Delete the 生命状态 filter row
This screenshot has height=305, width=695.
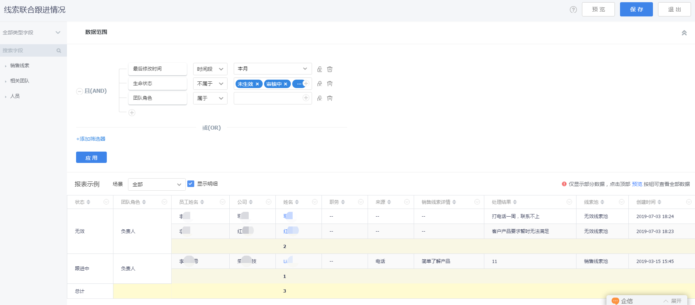coord(330,84)
